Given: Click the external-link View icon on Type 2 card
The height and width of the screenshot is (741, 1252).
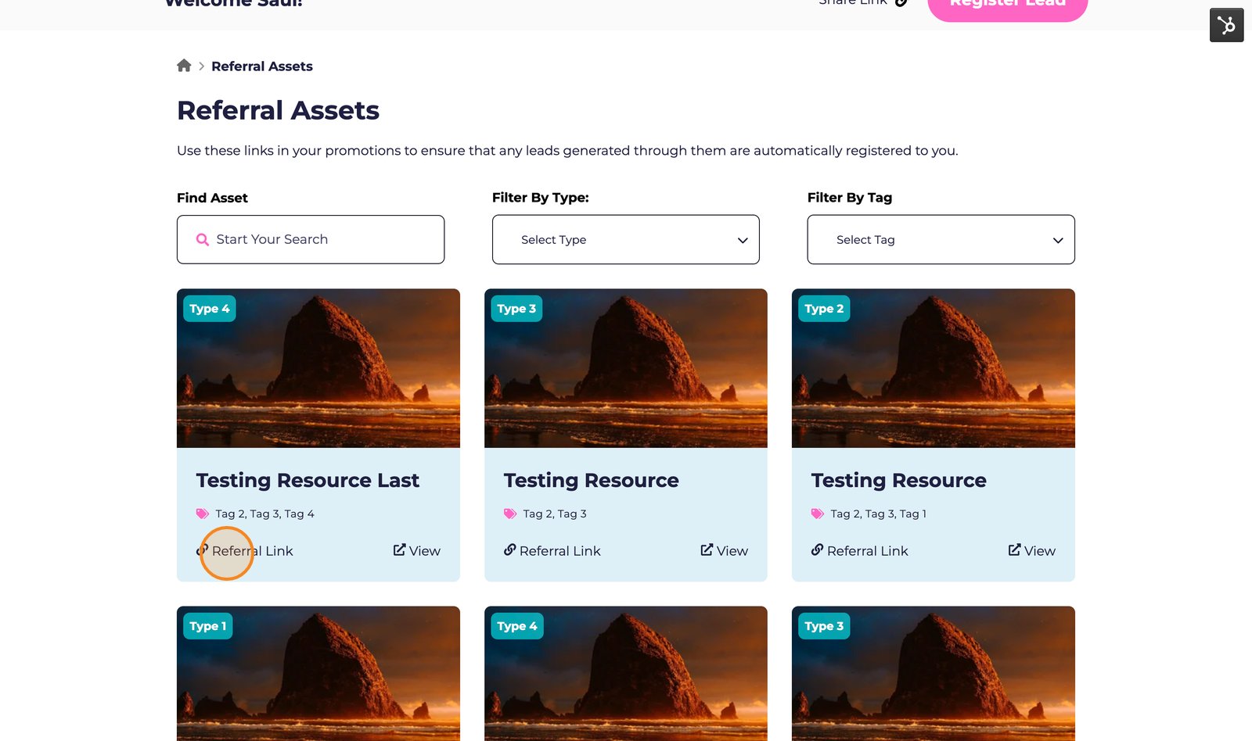Looking at the screenshot, I should click(x=1013, y=549).
